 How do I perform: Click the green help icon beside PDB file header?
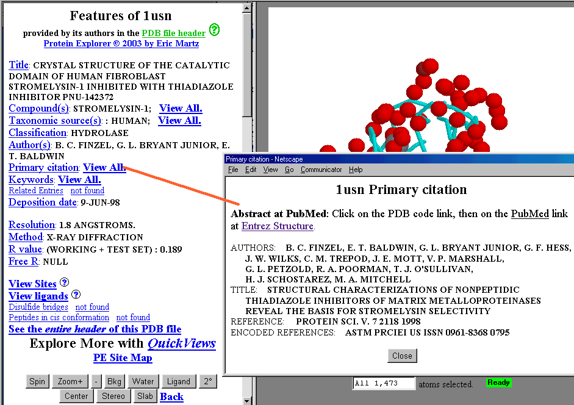(214, 30)
